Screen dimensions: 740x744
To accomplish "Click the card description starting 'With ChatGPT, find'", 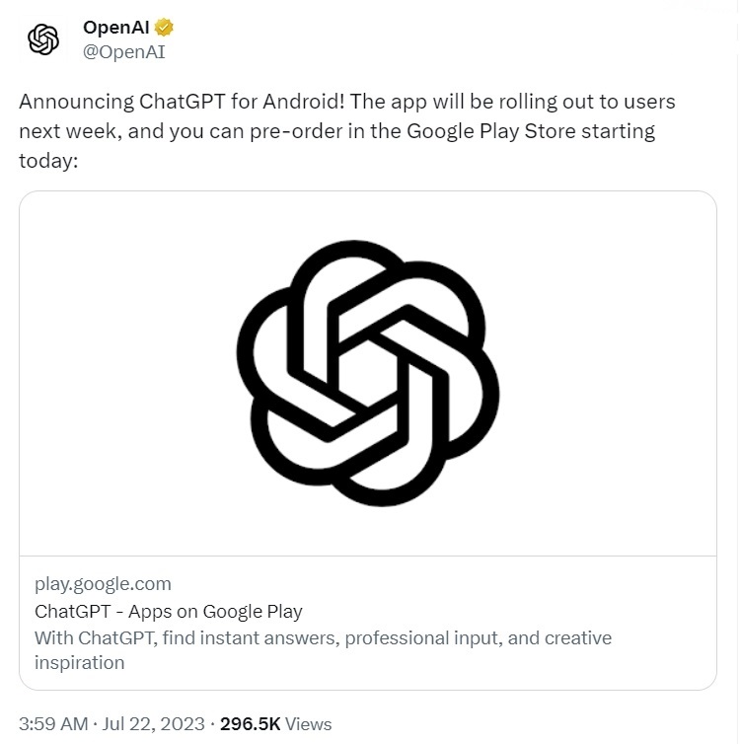I will coord(323,650).
